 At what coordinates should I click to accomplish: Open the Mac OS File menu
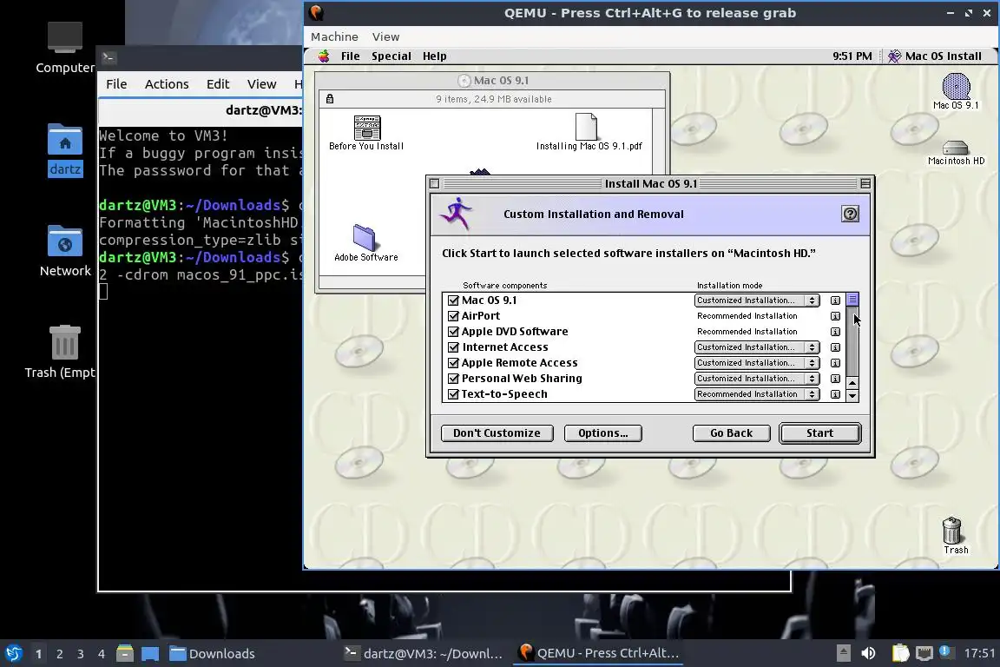350,56
